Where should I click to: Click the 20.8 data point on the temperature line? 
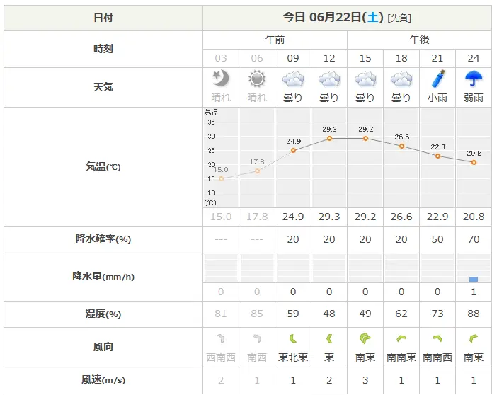pyautogui.click(x=473, y=162)
